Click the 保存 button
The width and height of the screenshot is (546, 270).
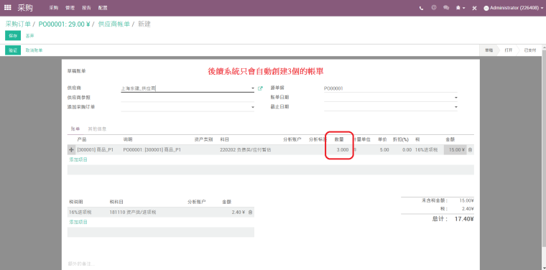click(13, 35)
